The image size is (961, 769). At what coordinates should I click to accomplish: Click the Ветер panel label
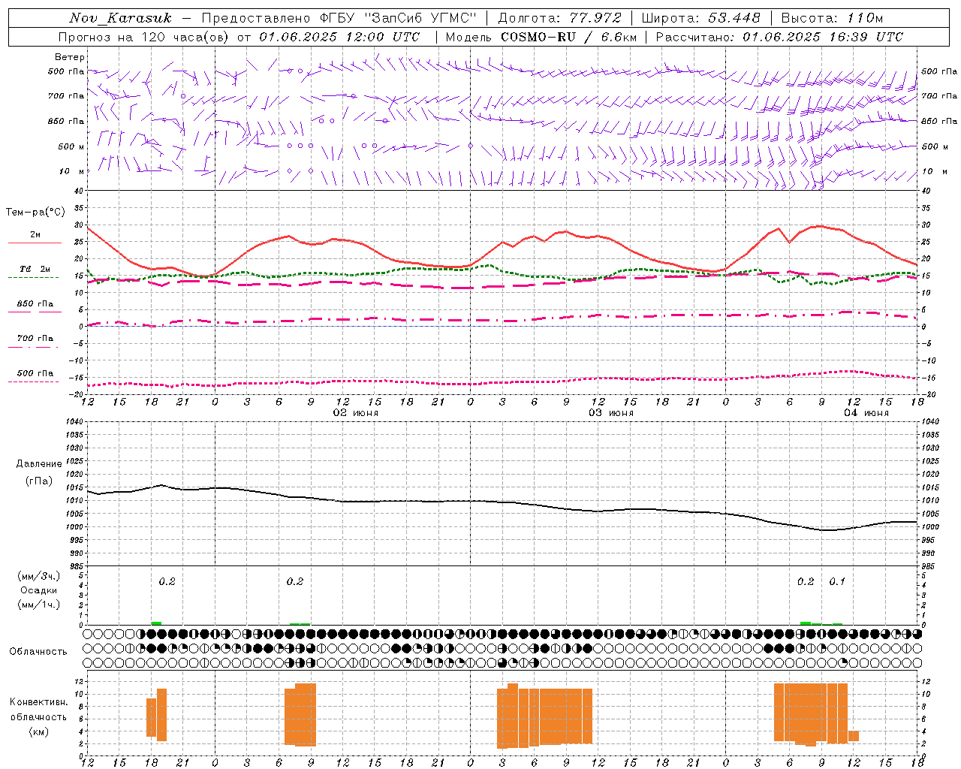(x=70, y=57)
